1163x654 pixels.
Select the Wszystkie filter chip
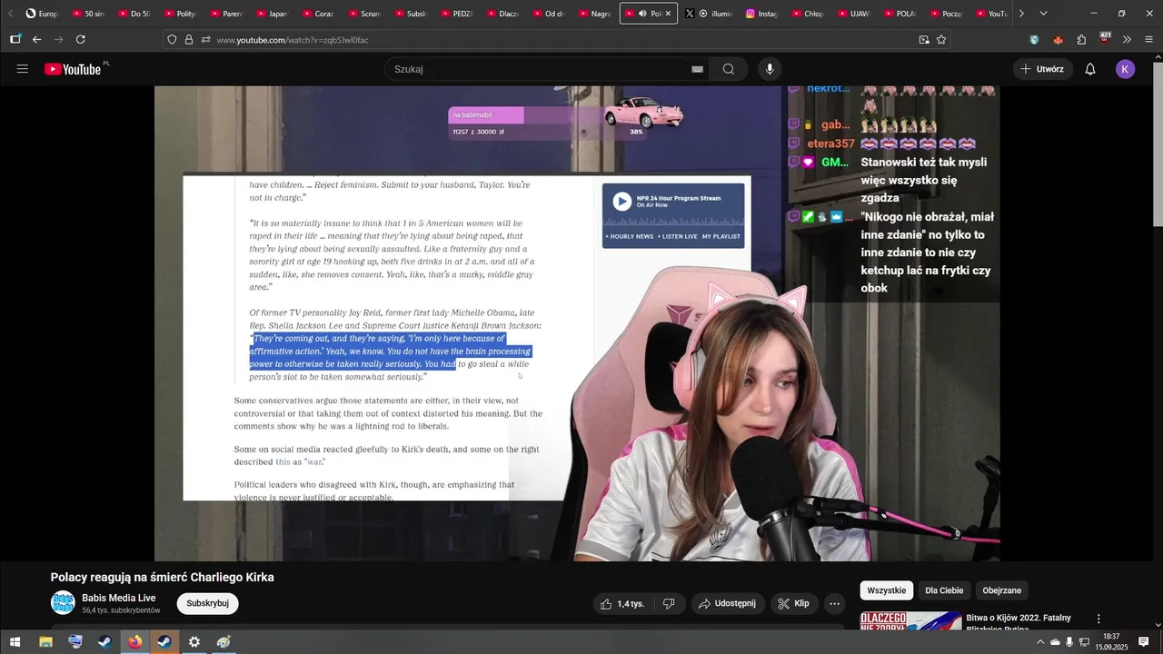(x=886, y=590)
